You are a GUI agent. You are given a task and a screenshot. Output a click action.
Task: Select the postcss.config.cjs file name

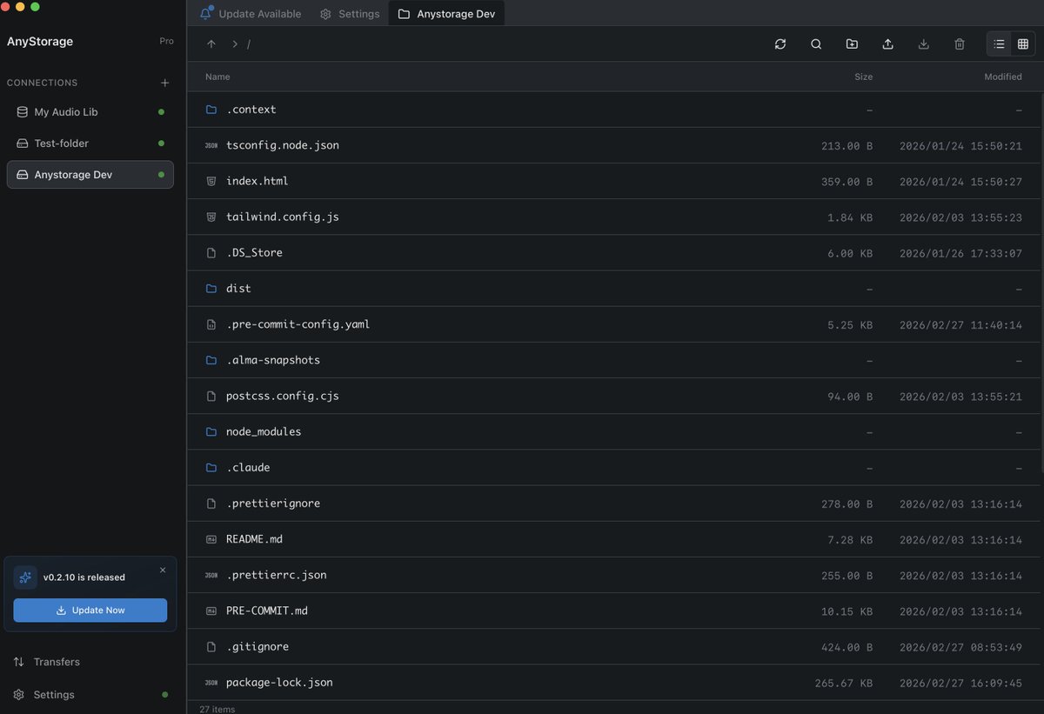click(x=283, y=396)
